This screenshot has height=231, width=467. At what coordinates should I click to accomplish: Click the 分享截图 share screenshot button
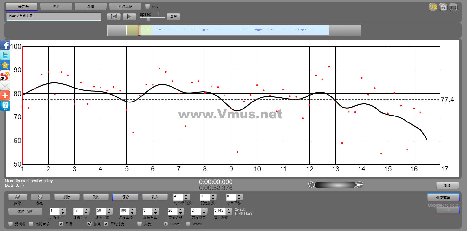coord(443,197)
